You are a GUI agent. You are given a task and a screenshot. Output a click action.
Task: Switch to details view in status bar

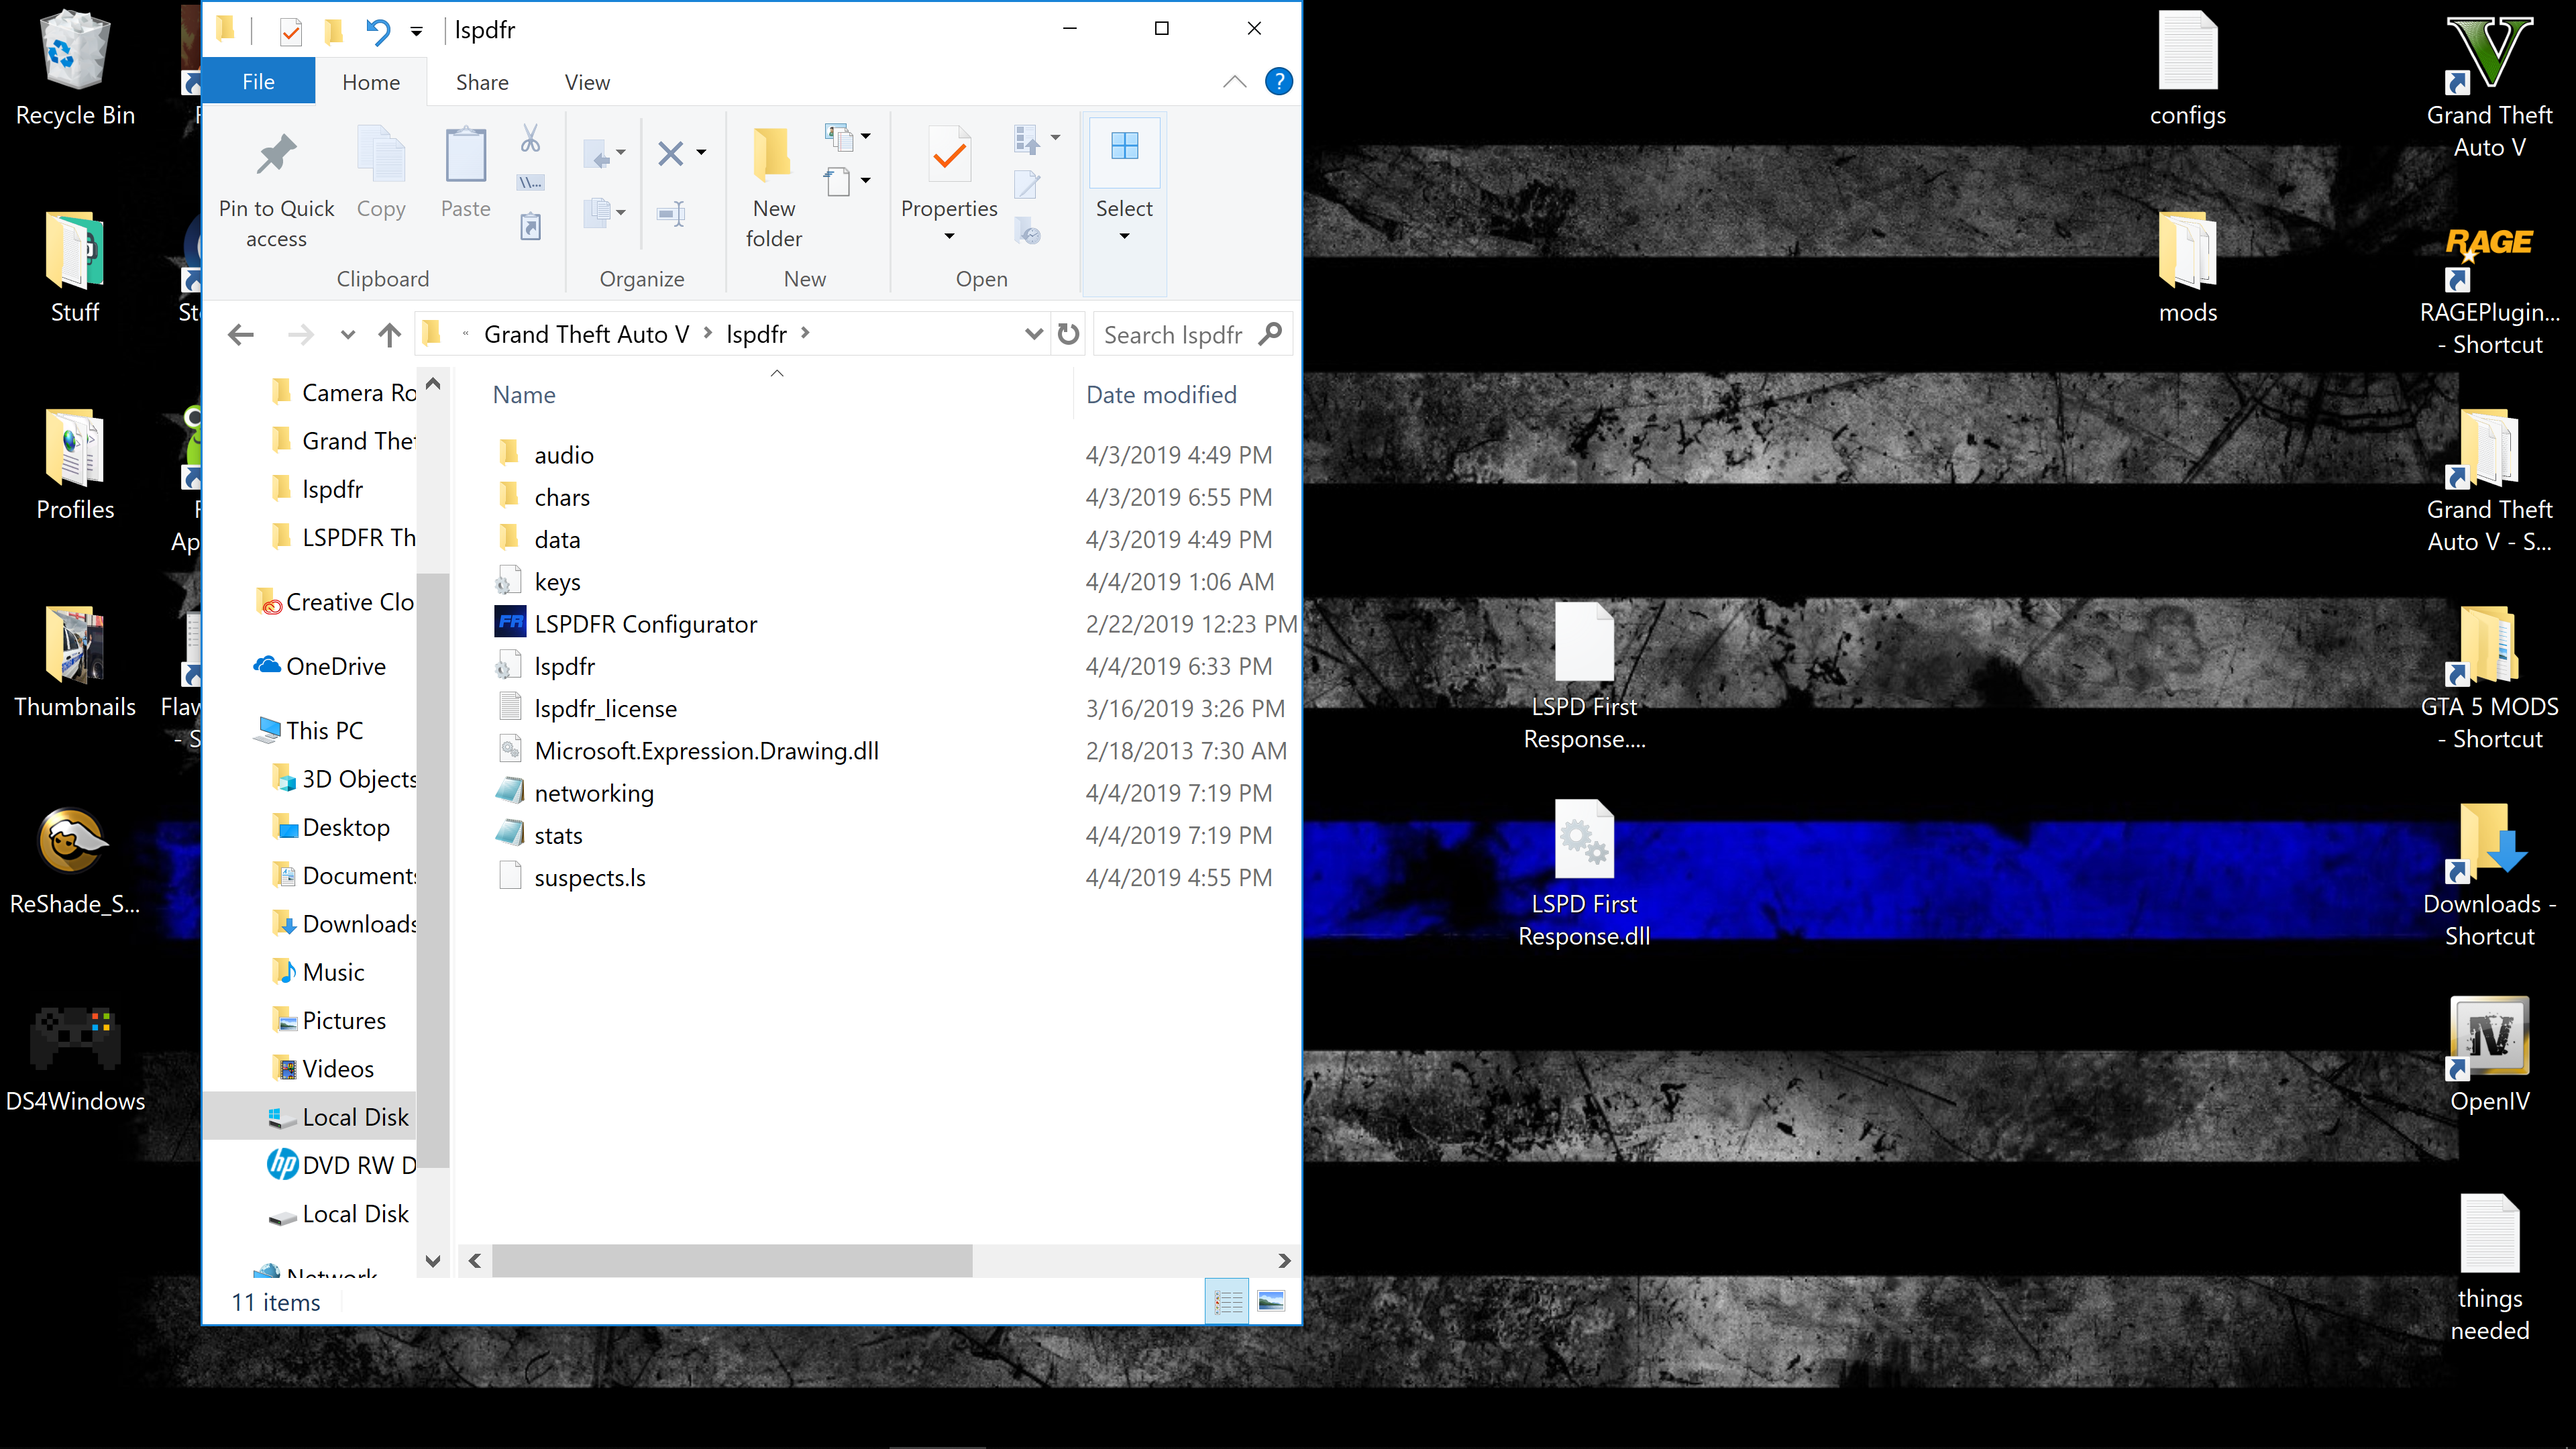[1227, 1301]
